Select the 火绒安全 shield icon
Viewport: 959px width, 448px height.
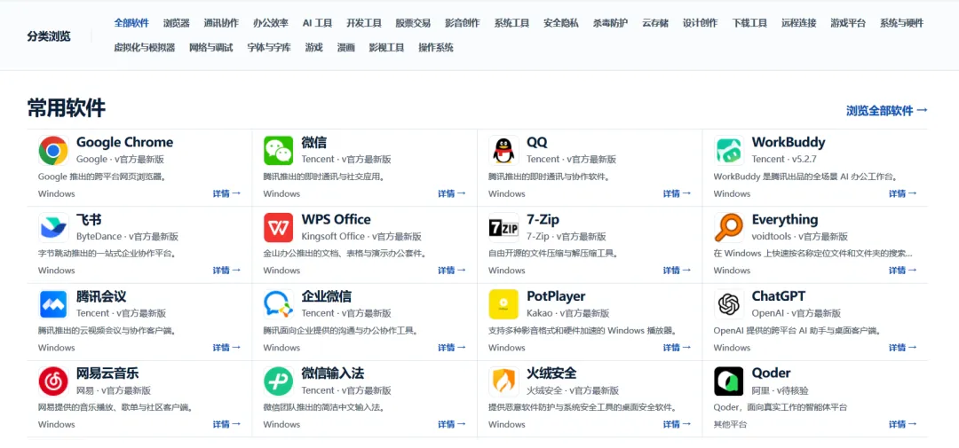click(504, 381)
